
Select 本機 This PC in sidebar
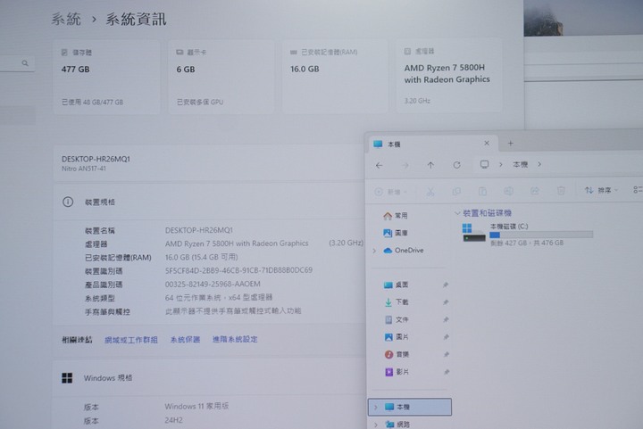(410, 407)
